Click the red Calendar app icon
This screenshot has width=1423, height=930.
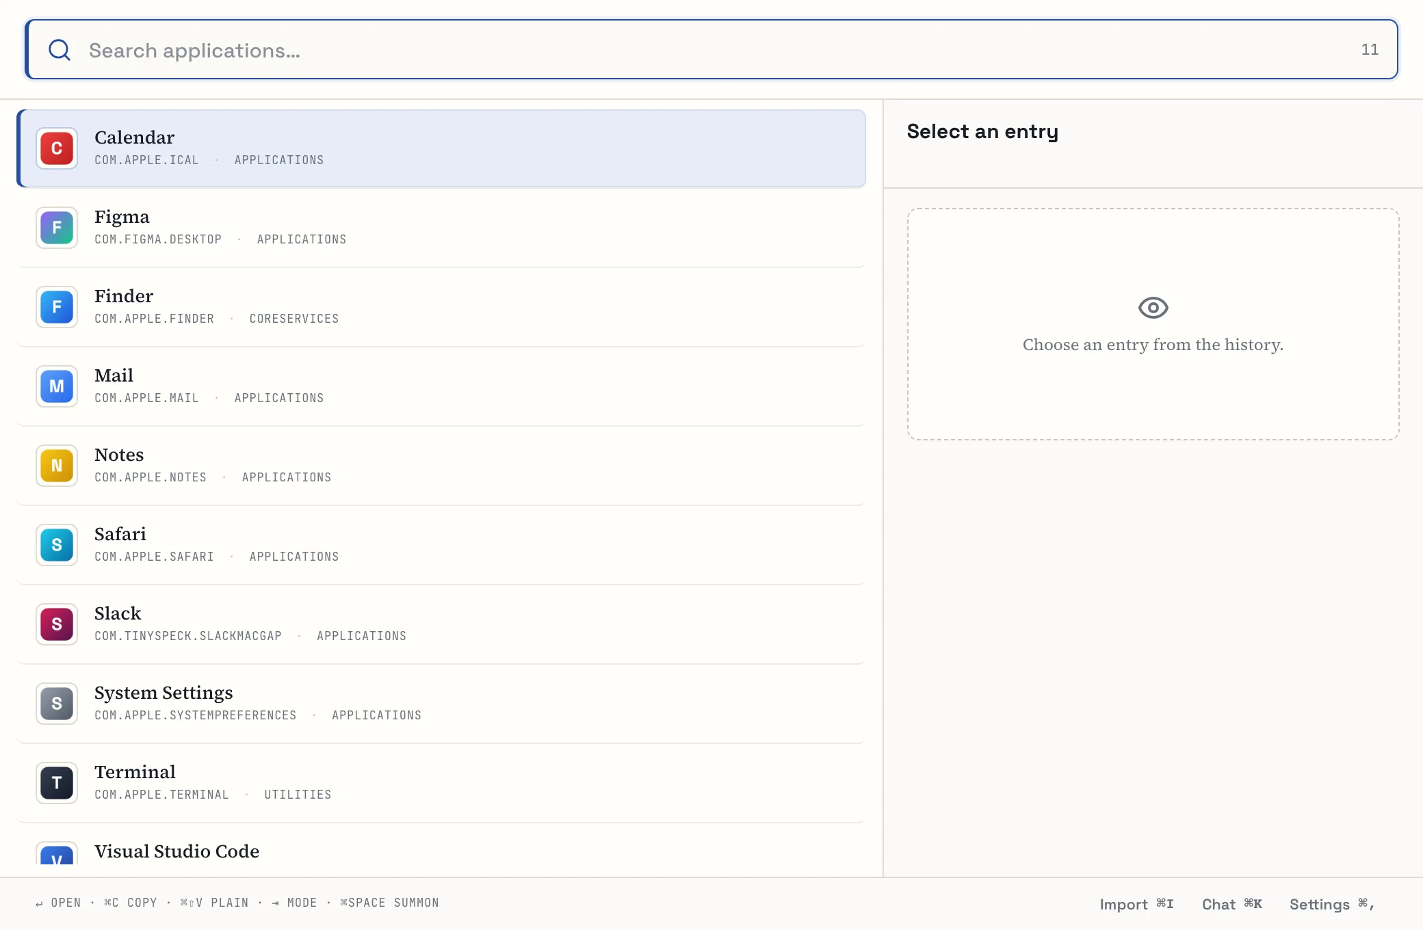[57, 148]
